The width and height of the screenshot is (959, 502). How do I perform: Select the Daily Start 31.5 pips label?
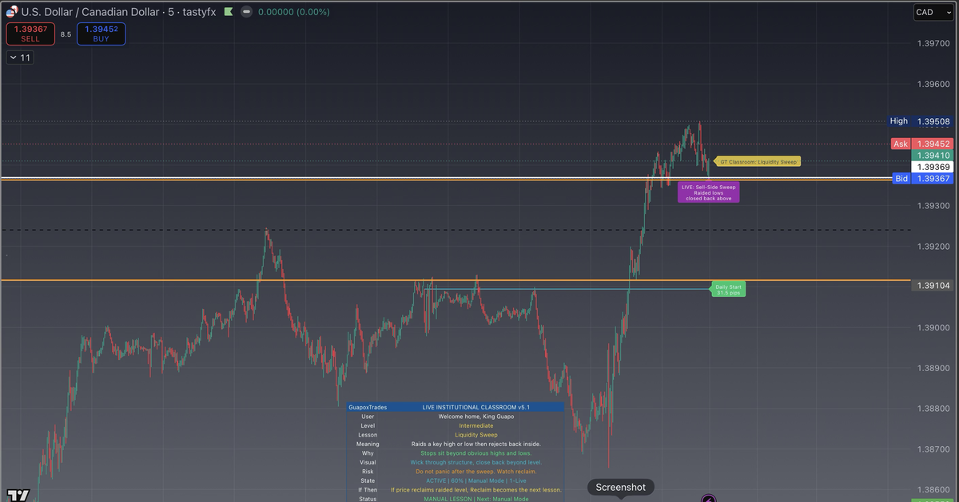pyautogui.click(x=728, y=289)
